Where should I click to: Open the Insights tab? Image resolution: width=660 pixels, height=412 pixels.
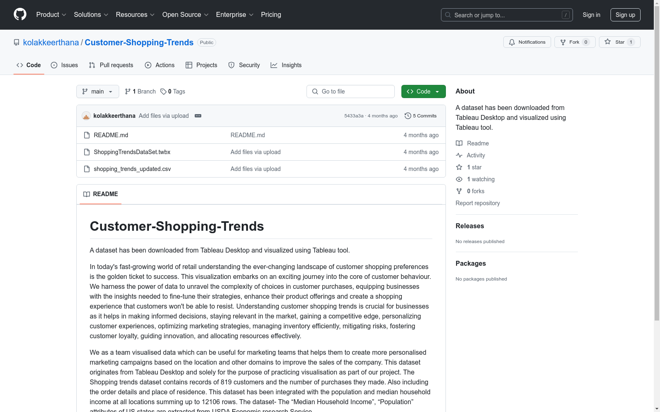tap(286, 65)
